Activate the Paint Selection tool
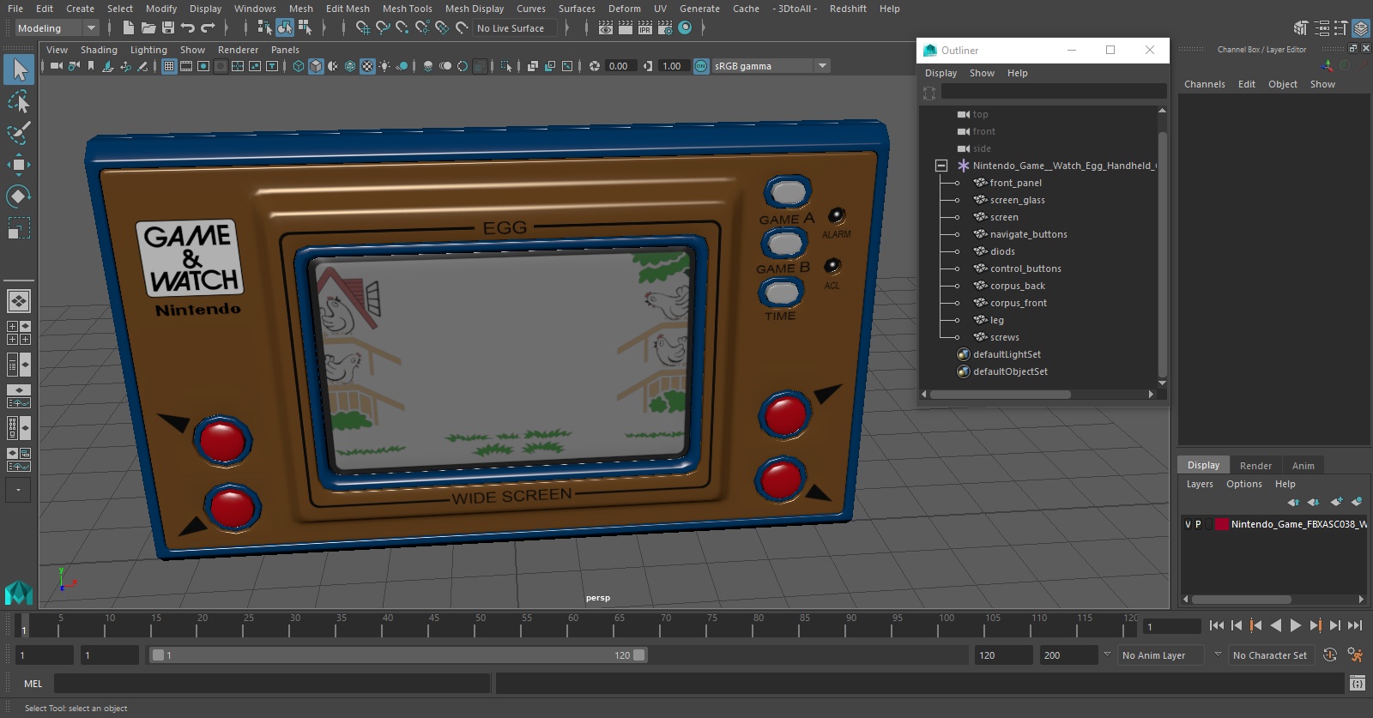The height and width of the screenshot is (718, 1373). [19, 133]
